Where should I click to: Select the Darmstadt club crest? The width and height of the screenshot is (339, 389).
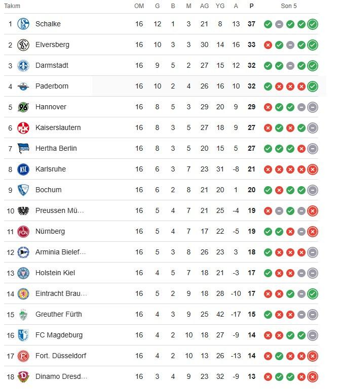tap(23, 65)
